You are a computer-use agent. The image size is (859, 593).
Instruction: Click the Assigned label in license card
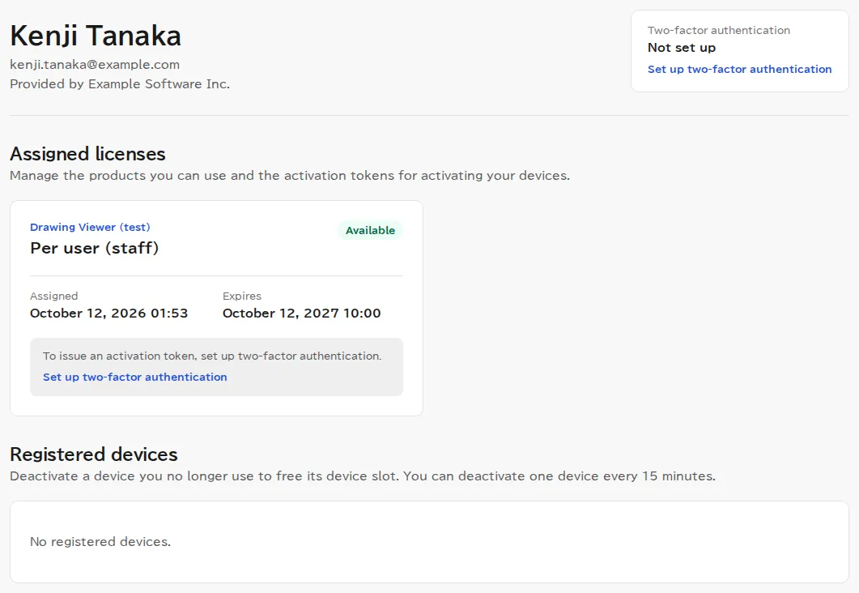tap(53, 296)
